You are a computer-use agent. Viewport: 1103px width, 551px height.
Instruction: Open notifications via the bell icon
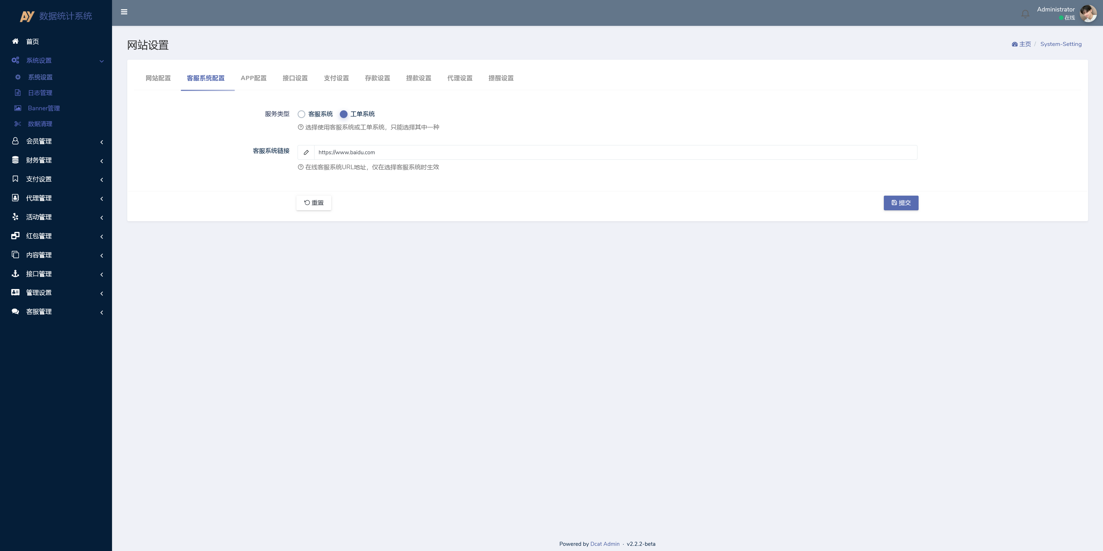coord(1025,14)
